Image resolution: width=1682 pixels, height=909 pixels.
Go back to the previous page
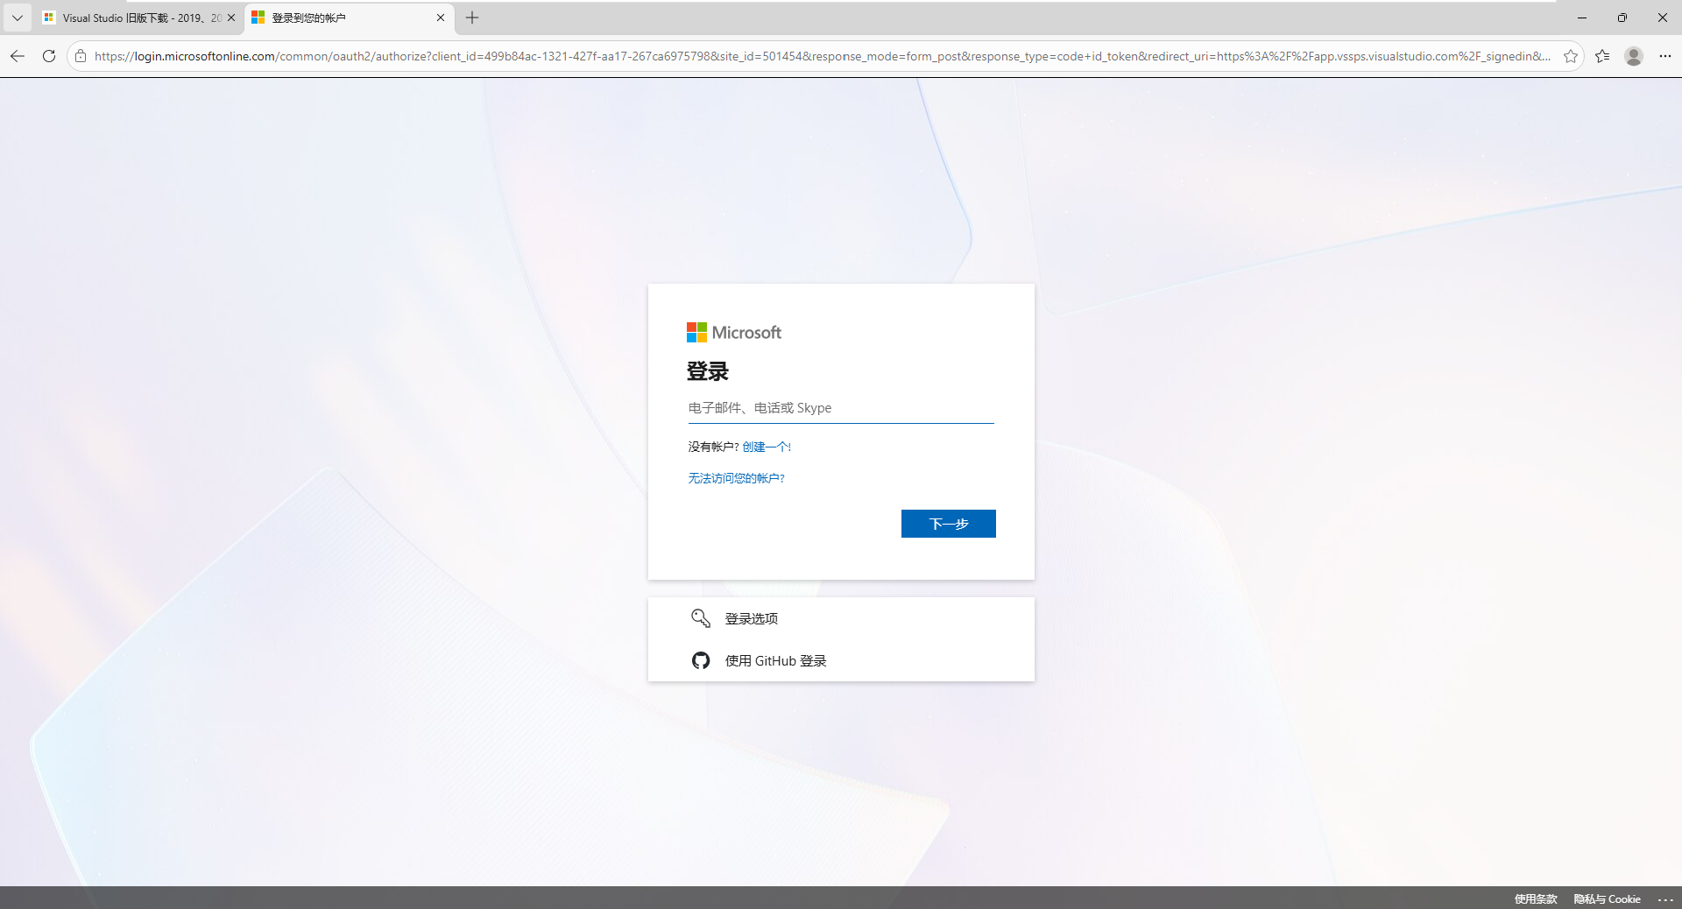coord(18,56)
